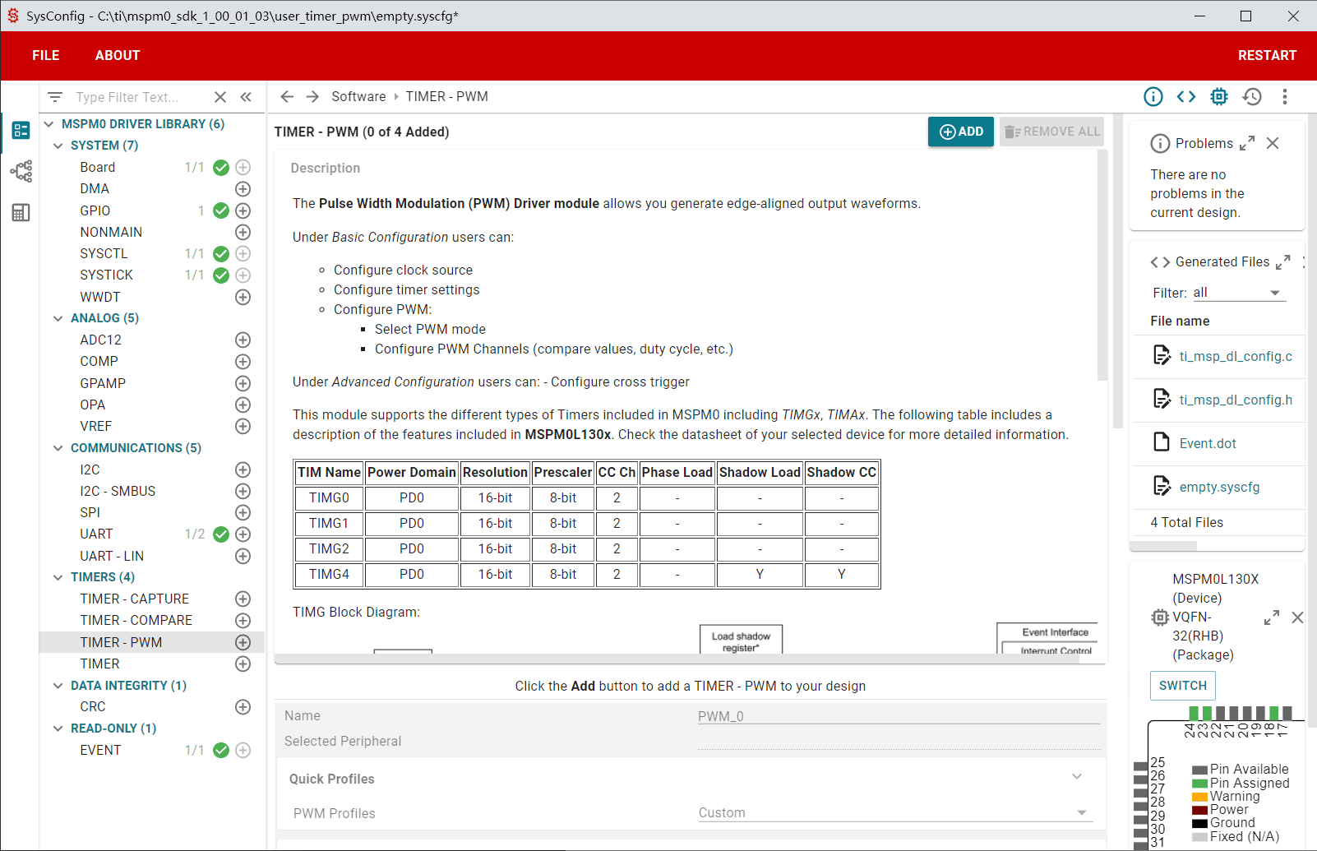
Task: Clear the filter text X icon
Action: (x=220, y=97)
